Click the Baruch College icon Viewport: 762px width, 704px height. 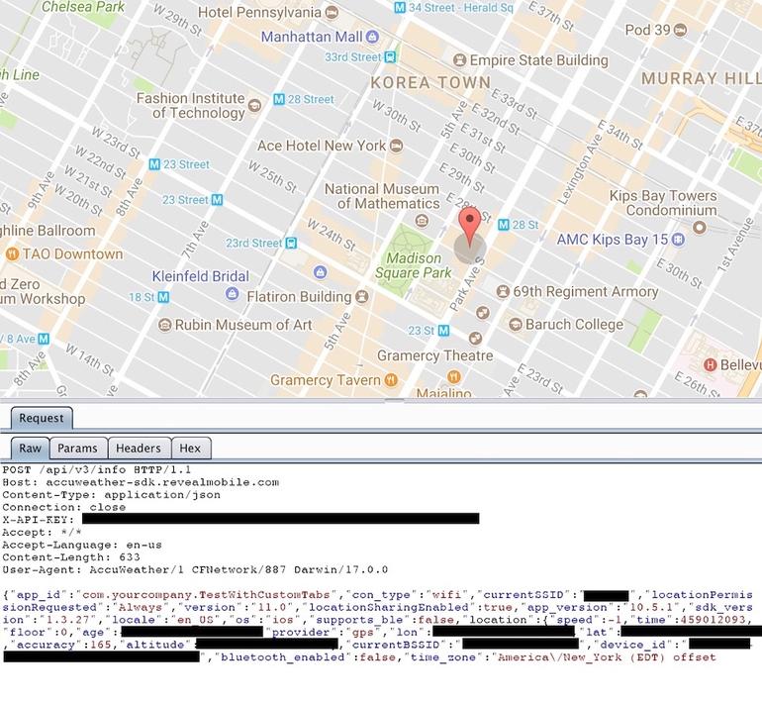516,325
